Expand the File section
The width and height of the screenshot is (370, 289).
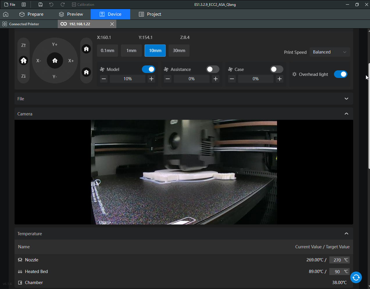[x=346, y=99]
